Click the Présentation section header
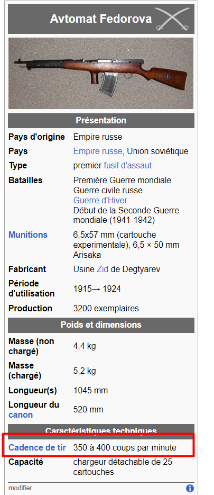Screen dimensions: 214x495 point(101,121)
